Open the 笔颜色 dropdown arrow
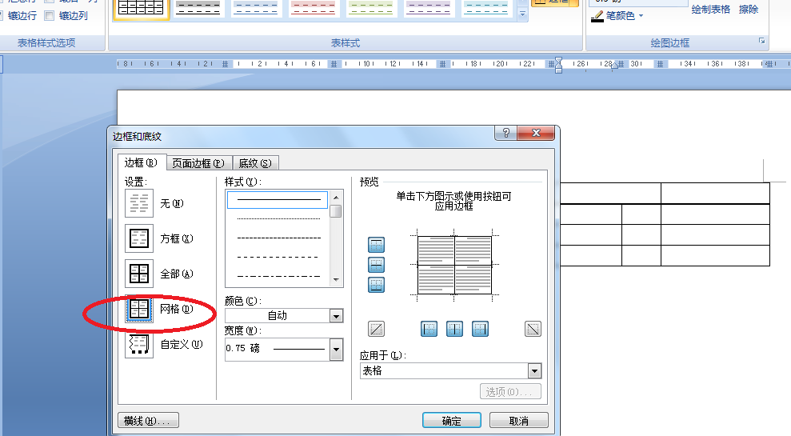791x436 pixels. [641, 16]
